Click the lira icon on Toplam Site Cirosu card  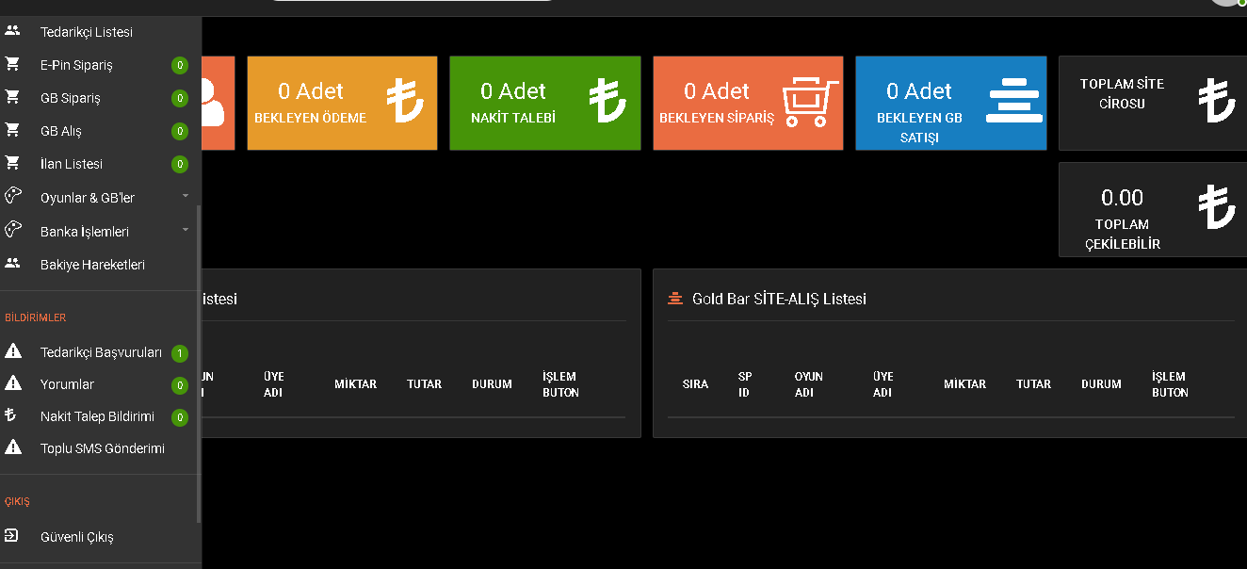tap(1217, 101)
